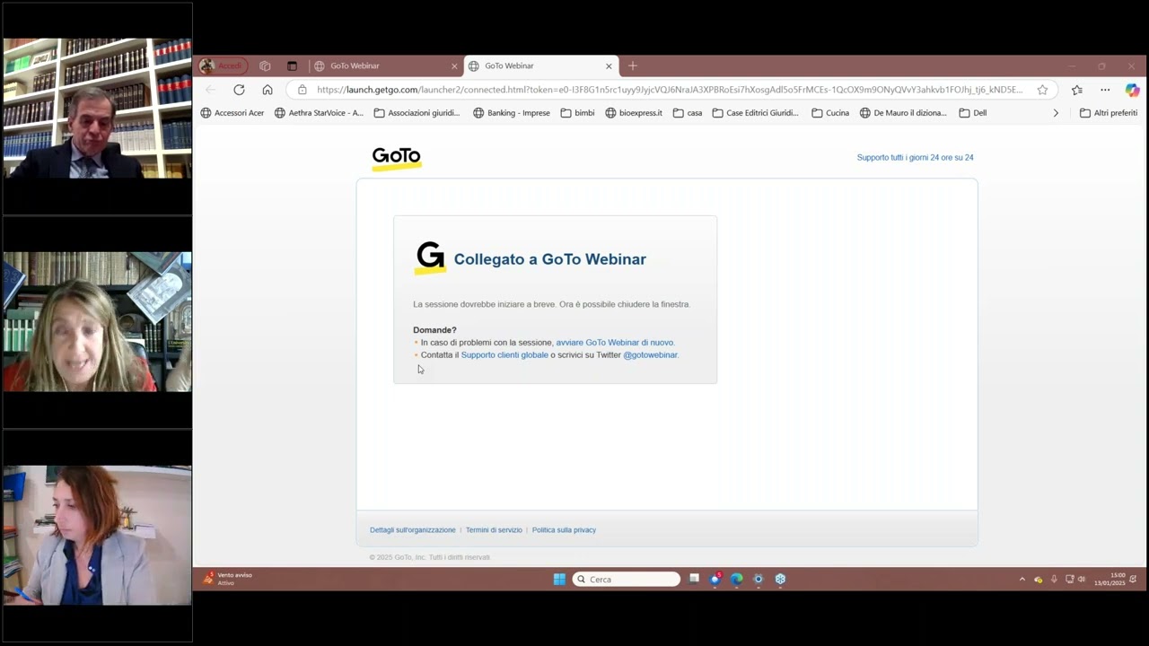Viewport: 1149px width, 646px height.
Task: Expand the Altri preferiti folder
Action: [1109, 113]
